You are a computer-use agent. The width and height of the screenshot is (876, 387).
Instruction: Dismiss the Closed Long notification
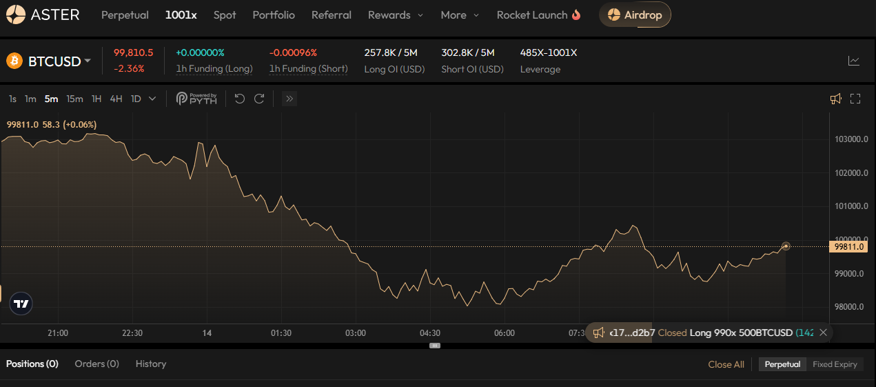tap(823, 333)
